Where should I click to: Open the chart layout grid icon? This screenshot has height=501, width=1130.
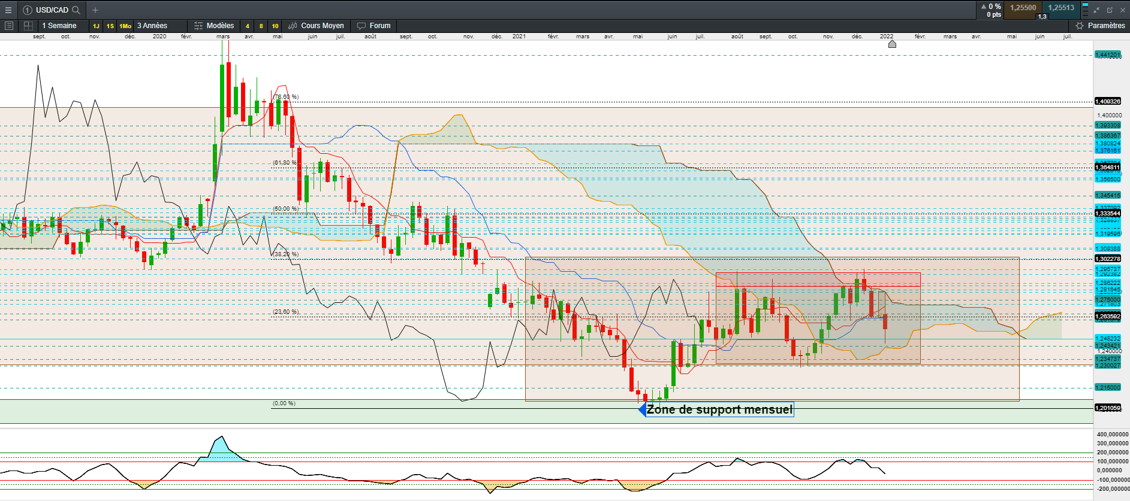click(x=28, y=26)
